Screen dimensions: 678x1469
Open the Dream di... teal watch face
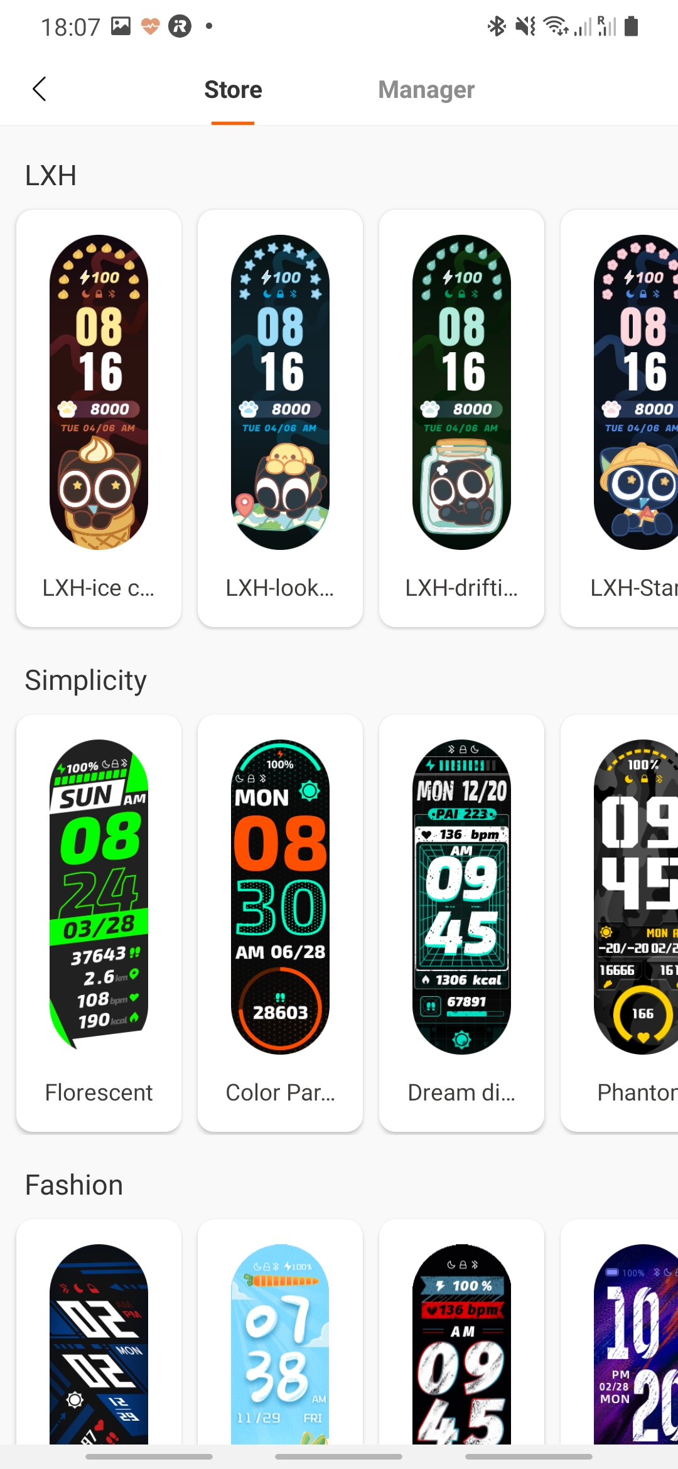tap(461, 923)
